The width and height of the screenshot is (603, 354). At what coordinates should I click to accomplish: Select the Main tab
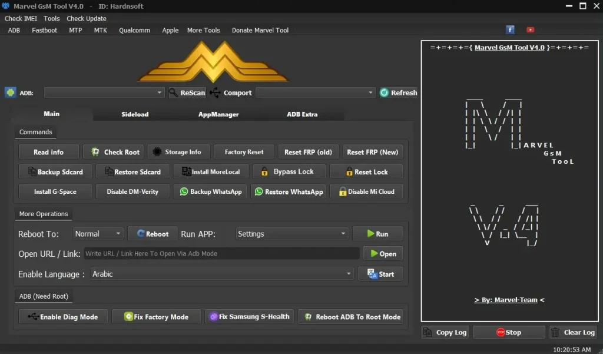point(52,114)
